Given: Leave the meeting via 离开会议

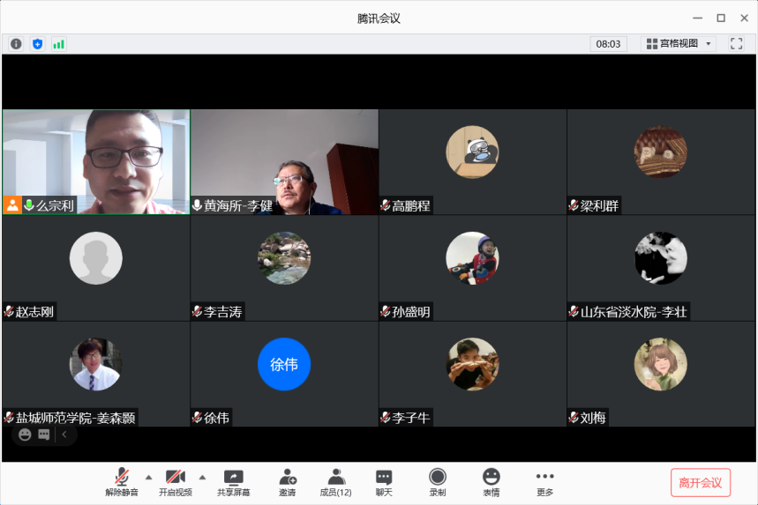Looking at the screenshot, I should 701,482.
